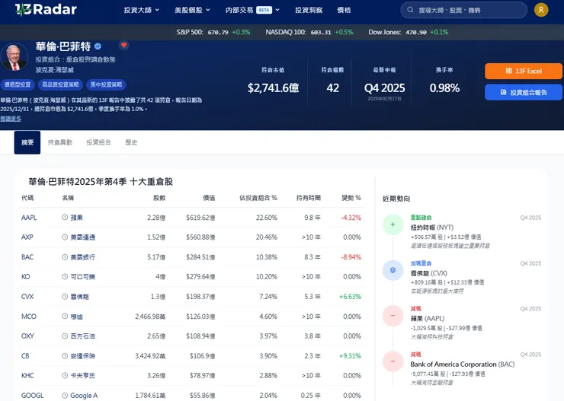Click the search magnifier icon
The height and width of the screenshot is (401, 564).
click(x=410, y=10)
